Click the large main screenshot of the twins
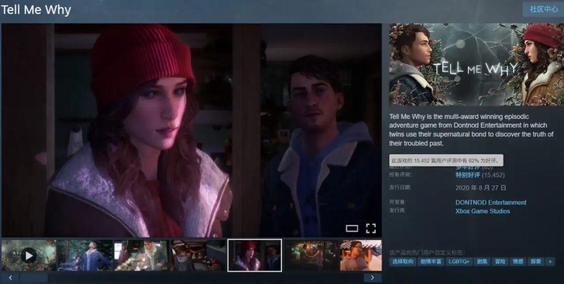Image resolution: width=564 pixels, height=284 pixels. point(191,130)
